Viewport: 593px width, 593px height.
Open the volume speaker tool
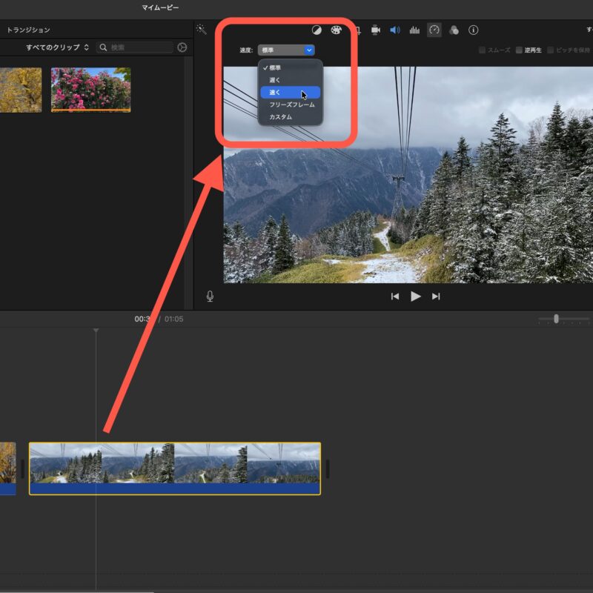coord(395,30)
